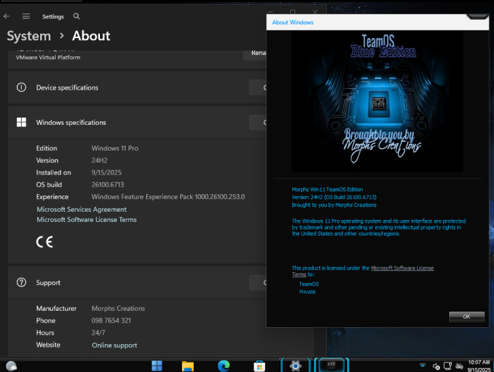The width and height of the screenshot is (494, 372).
Task: Copy Windows specifications with its button
Action: tap(258, 122)
